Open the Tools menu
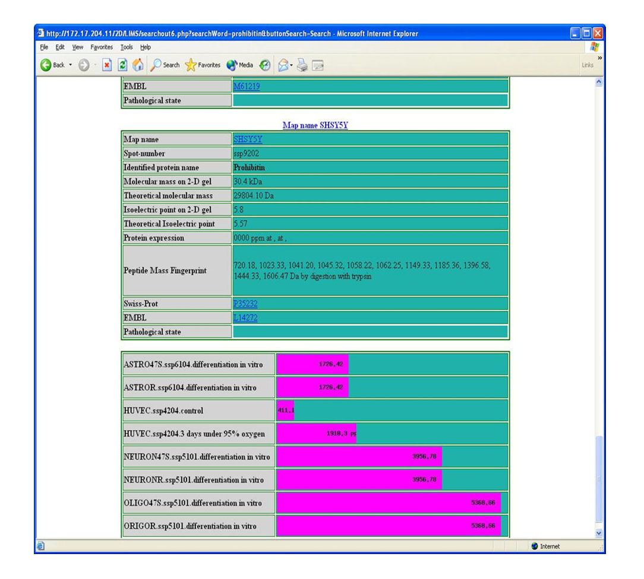644x579 pixels. click(x=127, y=47)
